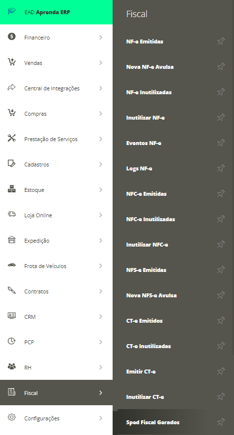Collapse the active Fiscal menu chevron

click(x=101, y=393)
